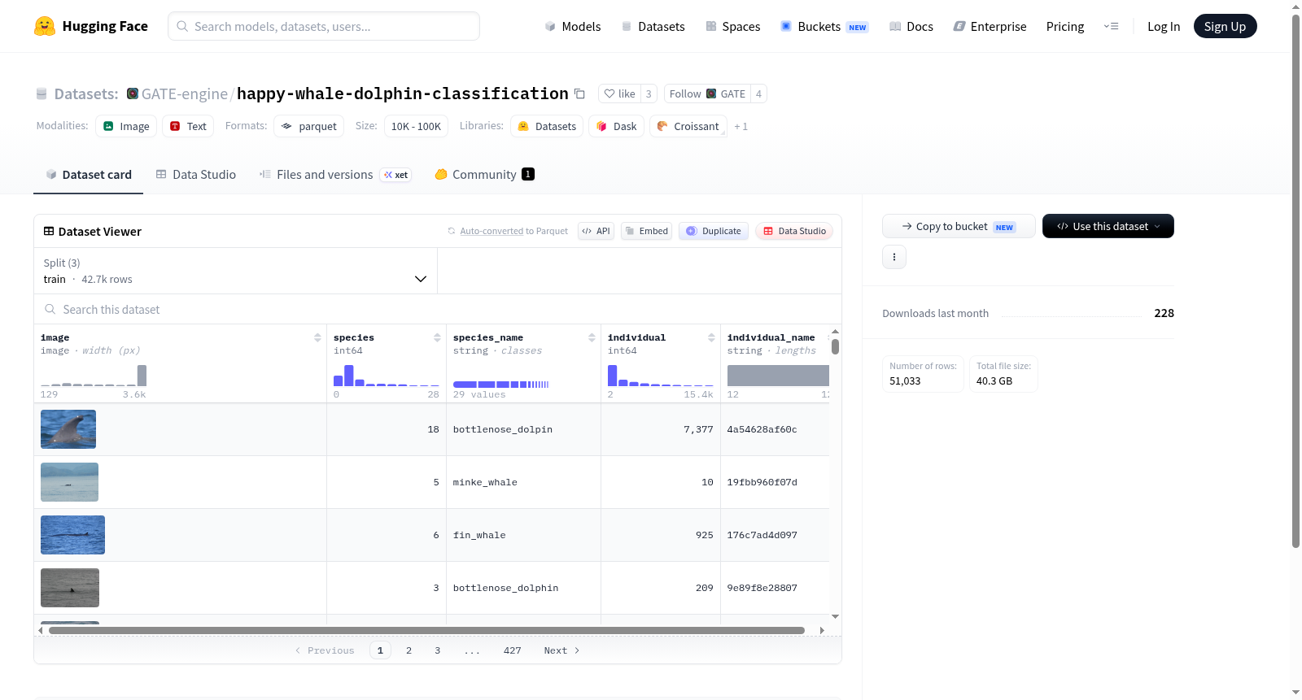Image resolution: width=1302 pixels, height=700 pixels.
Task: Select the parquet format tag
Action: click(309, 126)
